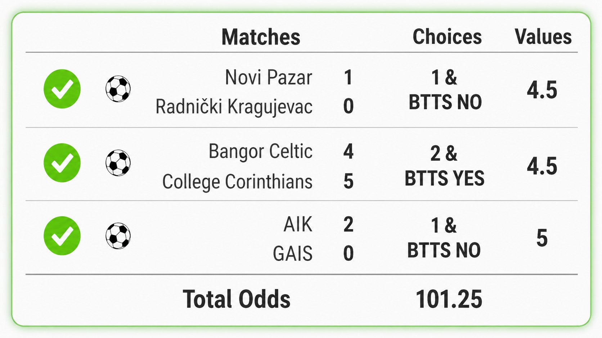Open Novi Pazar team name
The height and width of the screenshot is (338, 602).
point(269,77)
